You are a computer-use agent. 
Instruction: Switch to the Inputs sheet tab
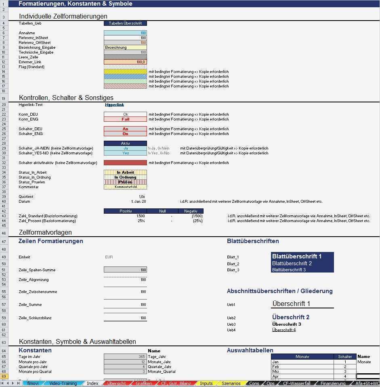206,383
